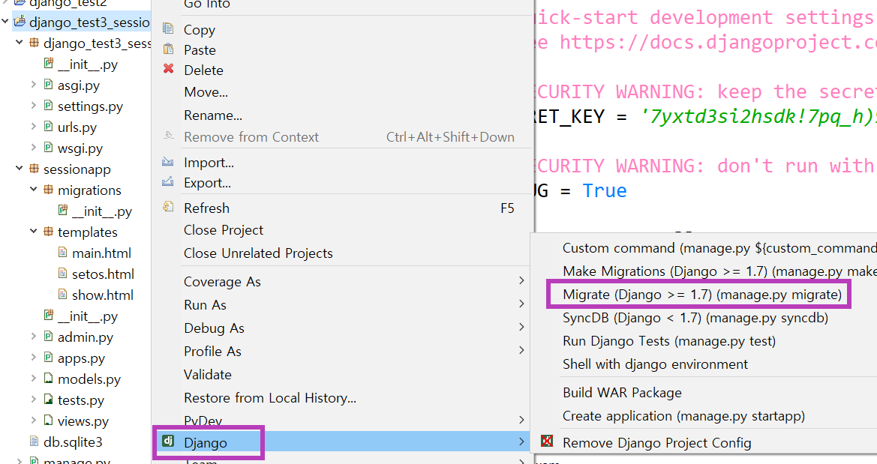Click Rename... menu entry
Image resolution: width=877 pixels, height=464 pixels.
tap(212, 115)
